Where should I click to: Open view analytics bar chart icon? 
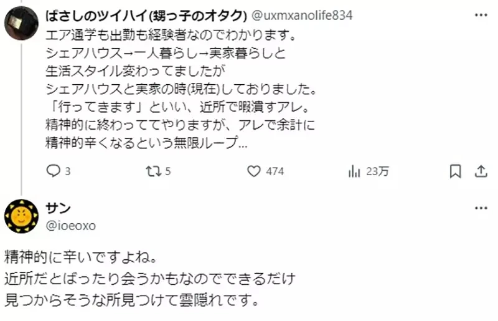point(355,171)
